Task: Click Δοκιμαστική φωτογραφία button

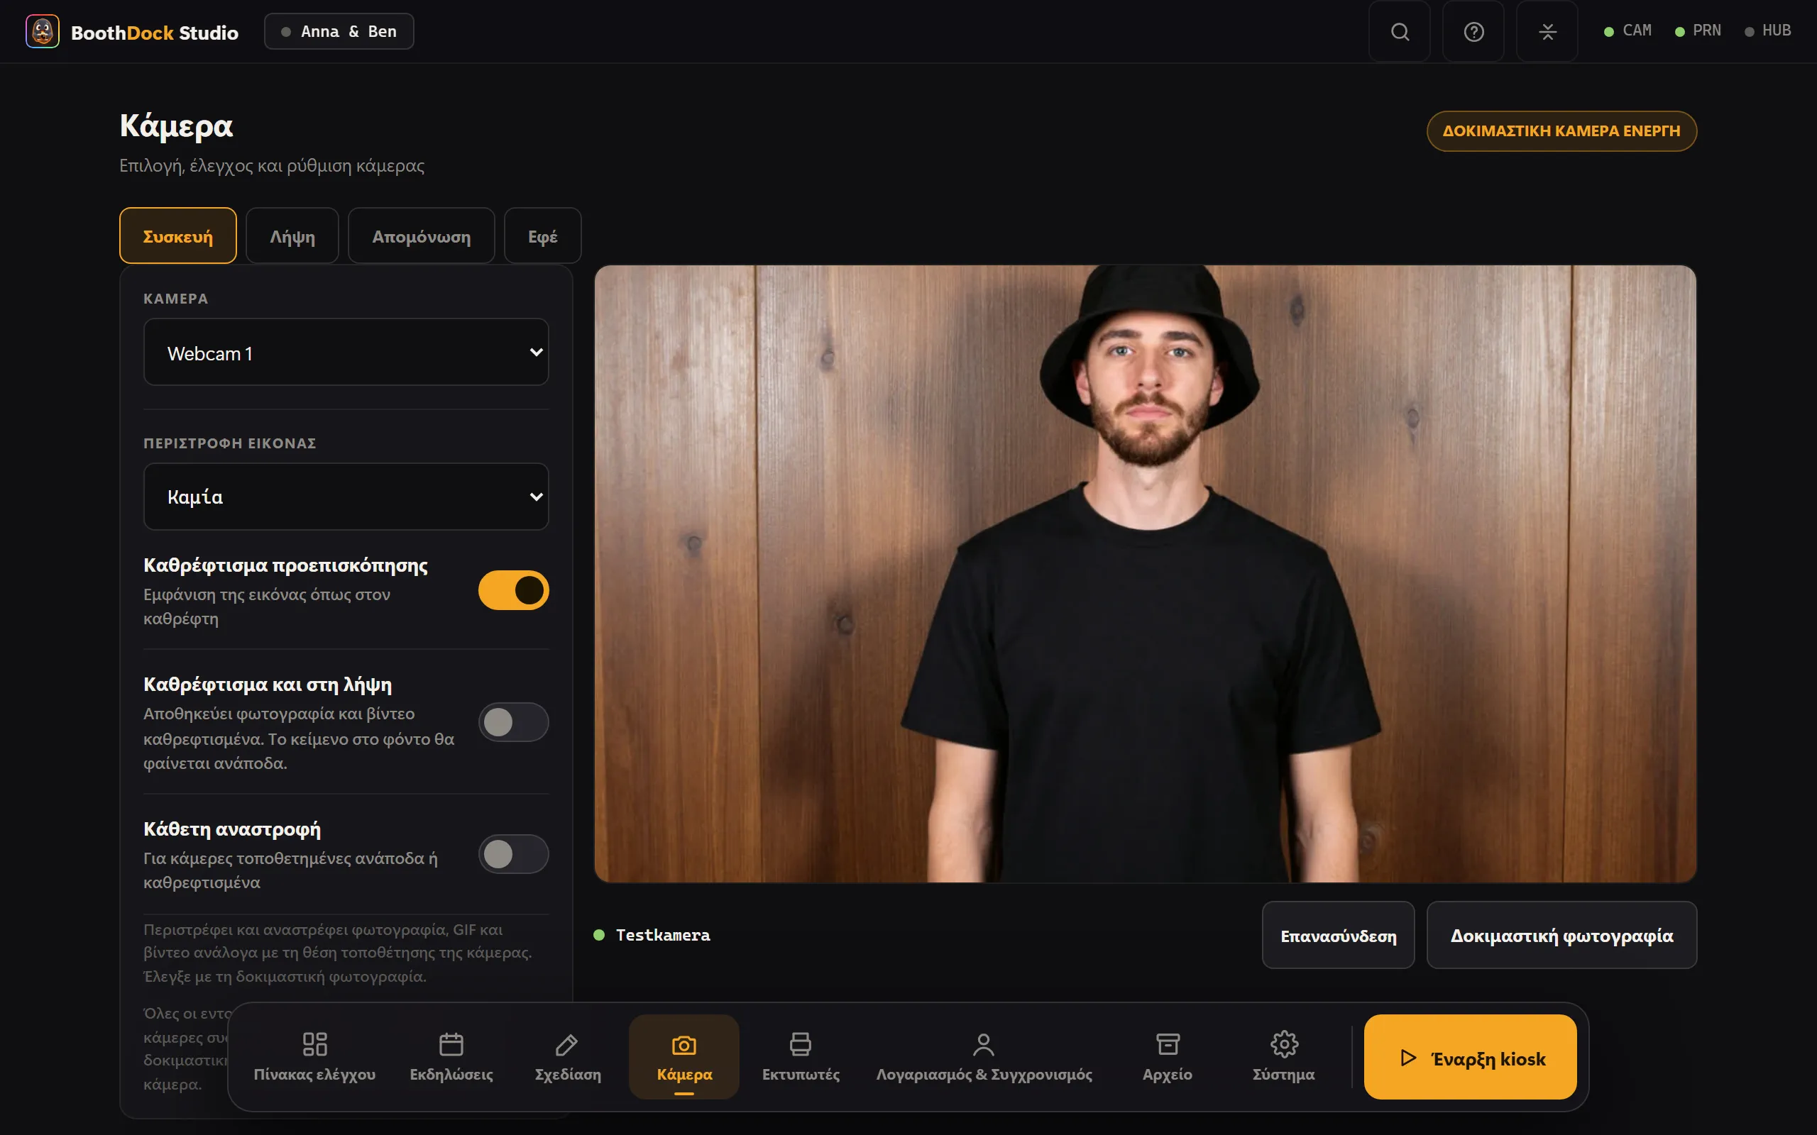Action: pyautogui.click(x=1561, y=936)
